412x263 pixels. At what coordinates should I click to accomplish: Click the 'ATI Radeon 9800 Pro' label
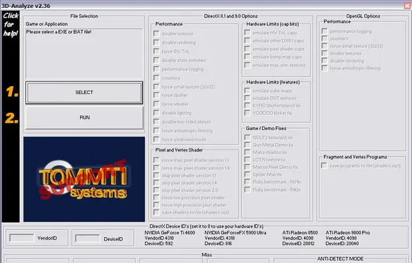coord(347,232)
